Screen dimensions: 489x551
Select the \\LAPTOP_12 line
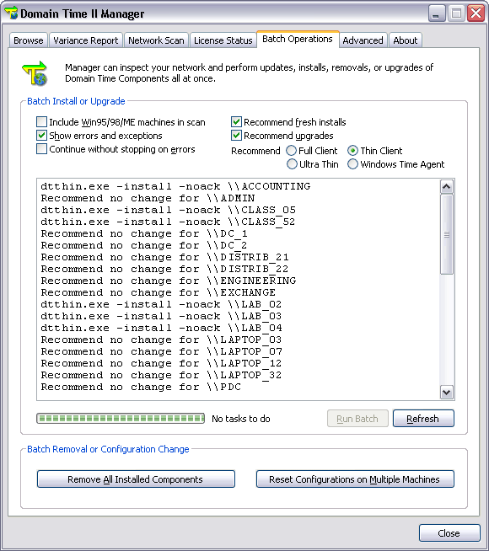[161, 363]
